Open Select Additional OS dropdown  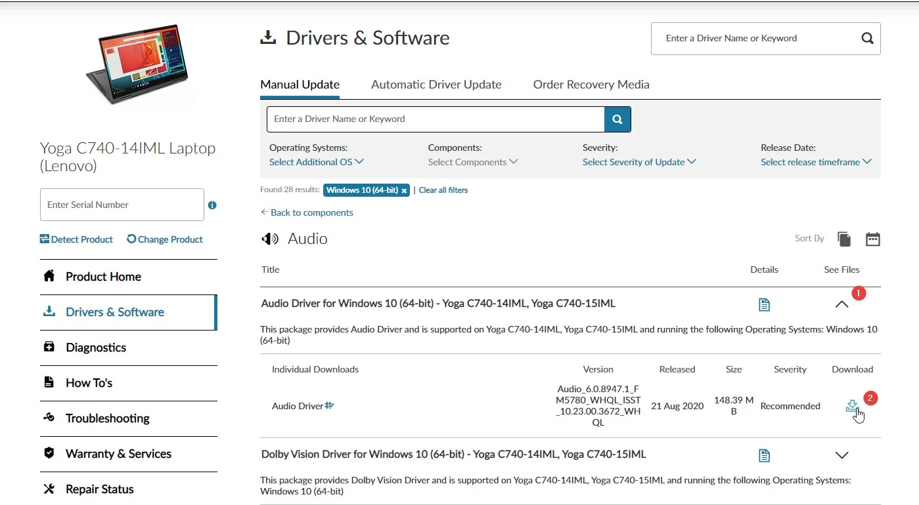316,162
